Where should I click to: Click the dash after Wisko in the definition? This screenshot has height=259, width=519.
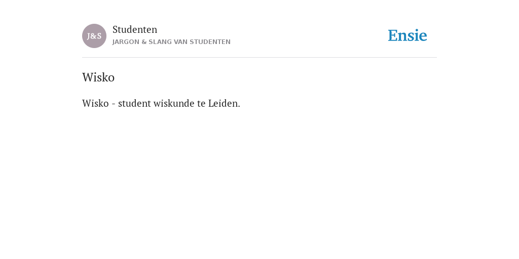(x=114, y=104)
